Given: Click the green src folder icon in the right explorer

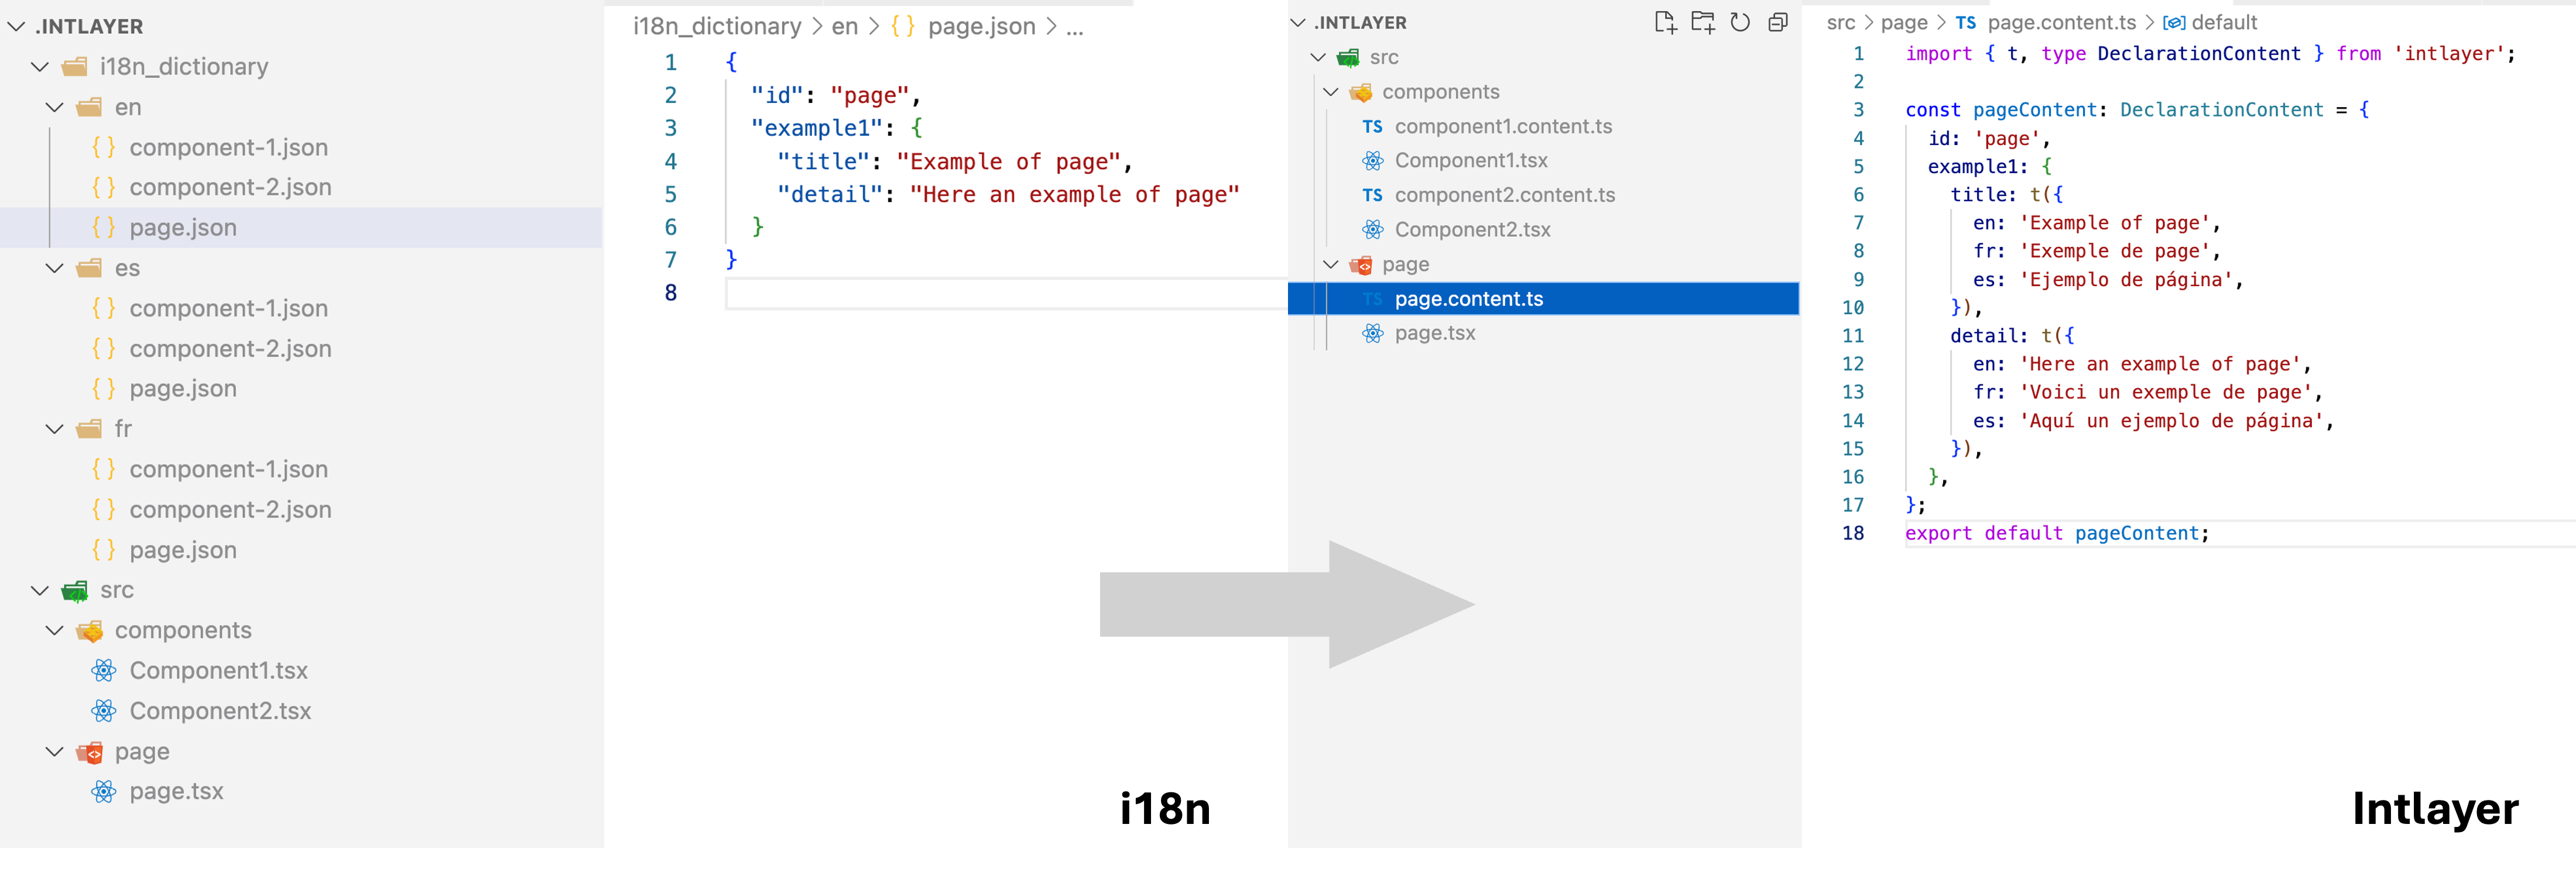Looking at the screenshot, I should [x=1348, y=58].
